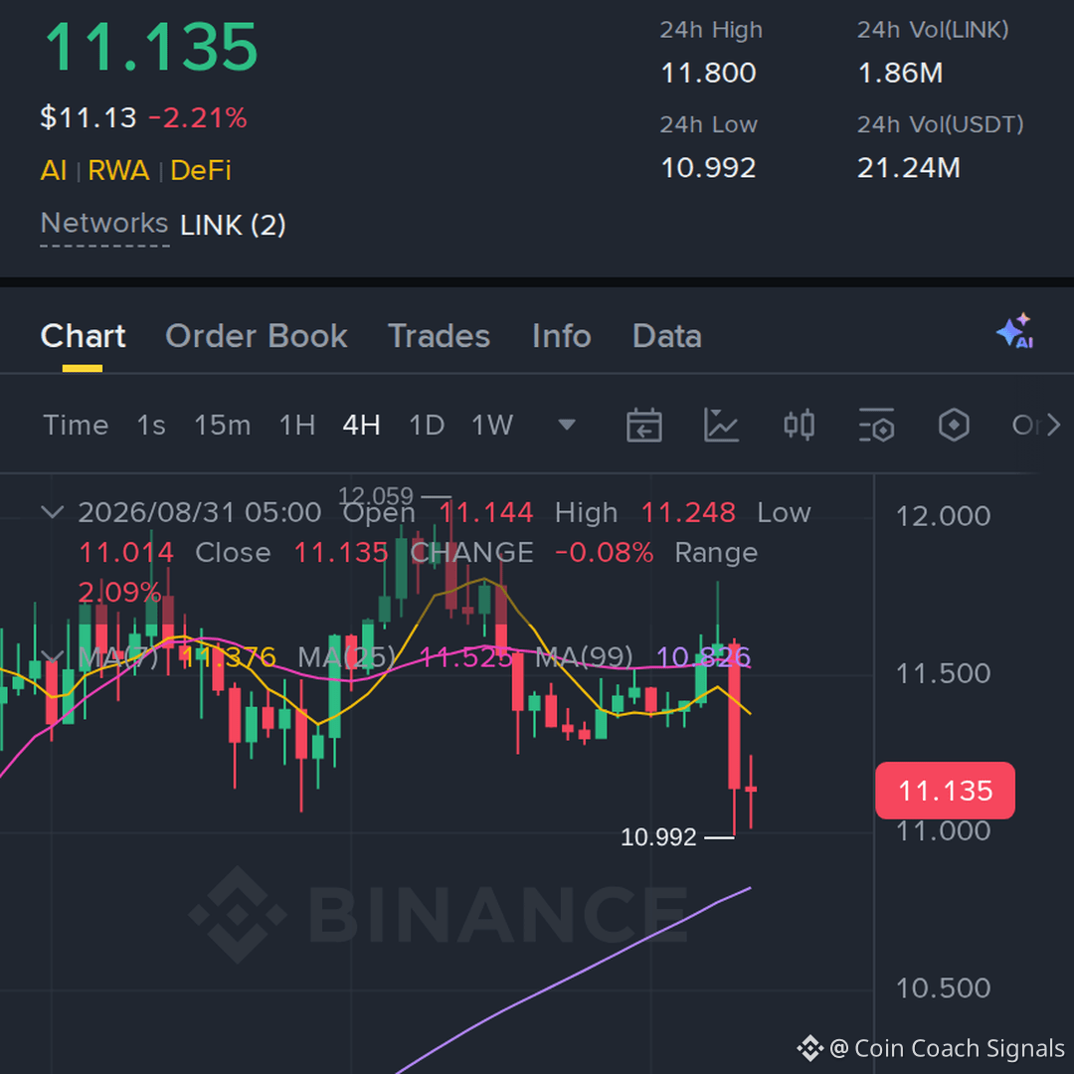
Task: Open the AI category tag
Action: pos(54,170)
